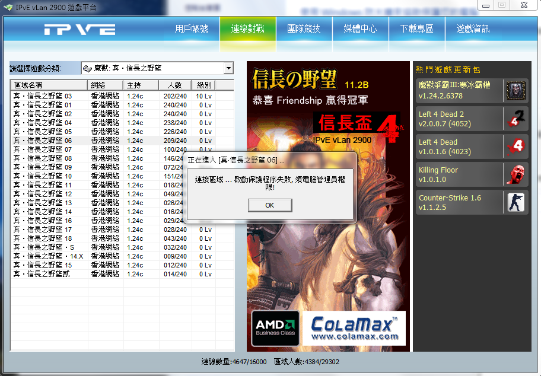541x376 pixels.
Task: Open the 用戶帳號 tab
Action: click(192, 28)
